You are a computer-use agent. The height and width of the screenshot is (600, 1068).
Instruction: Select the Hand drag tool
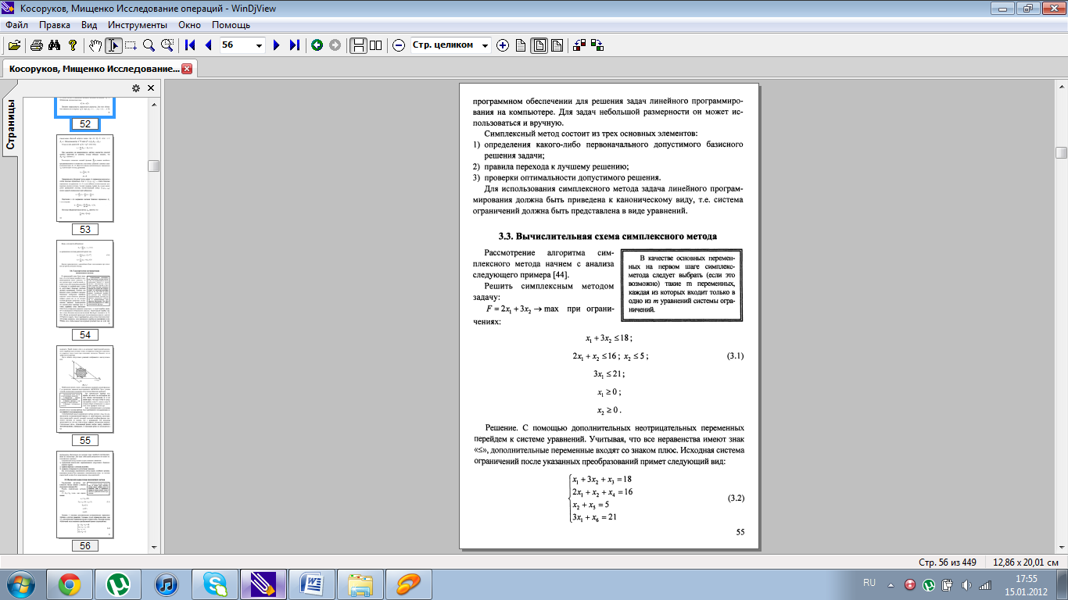pyautogui.click(x=95, y=45)
